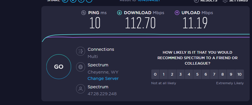This screenshot has height=105, width=252.
Task: Select rating 5 in the recommendation survey
Action: pos(197,74)
